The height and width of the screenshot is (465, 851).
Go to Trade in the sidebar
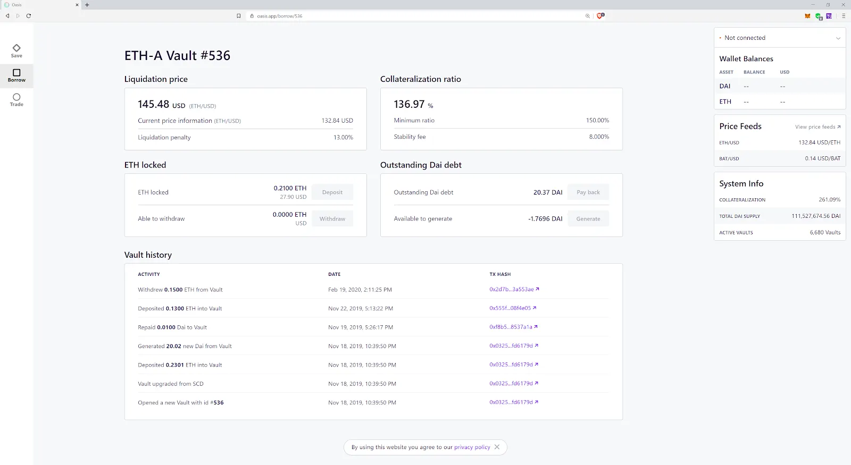(16, 100)
